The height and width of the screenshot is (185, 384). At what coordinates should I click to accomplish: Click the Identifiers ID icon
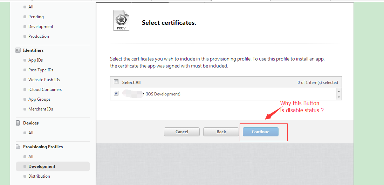pyautogui.click(x=18, y=50)
